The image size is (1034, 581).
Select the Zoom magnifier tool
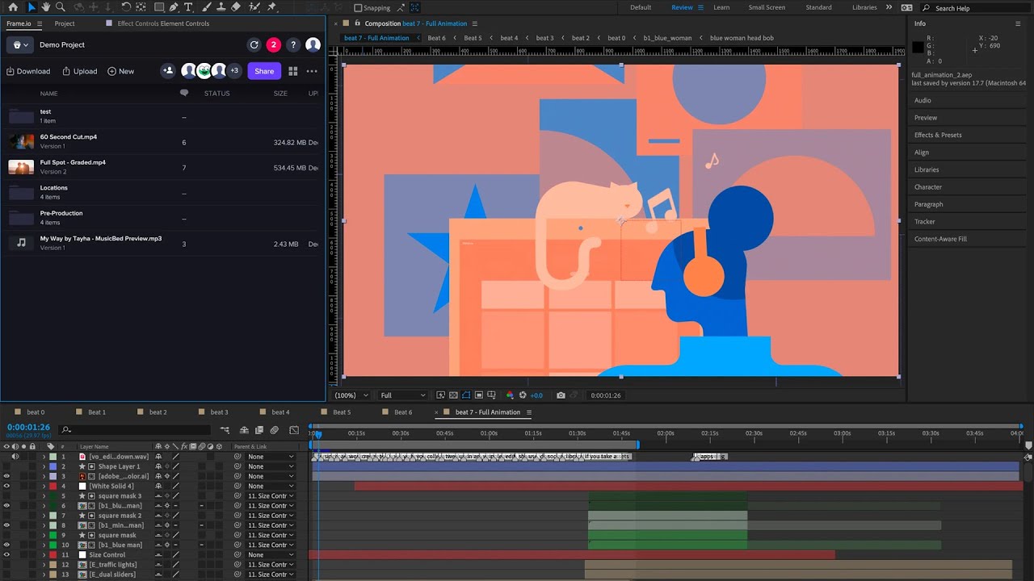tap(61, 7)
